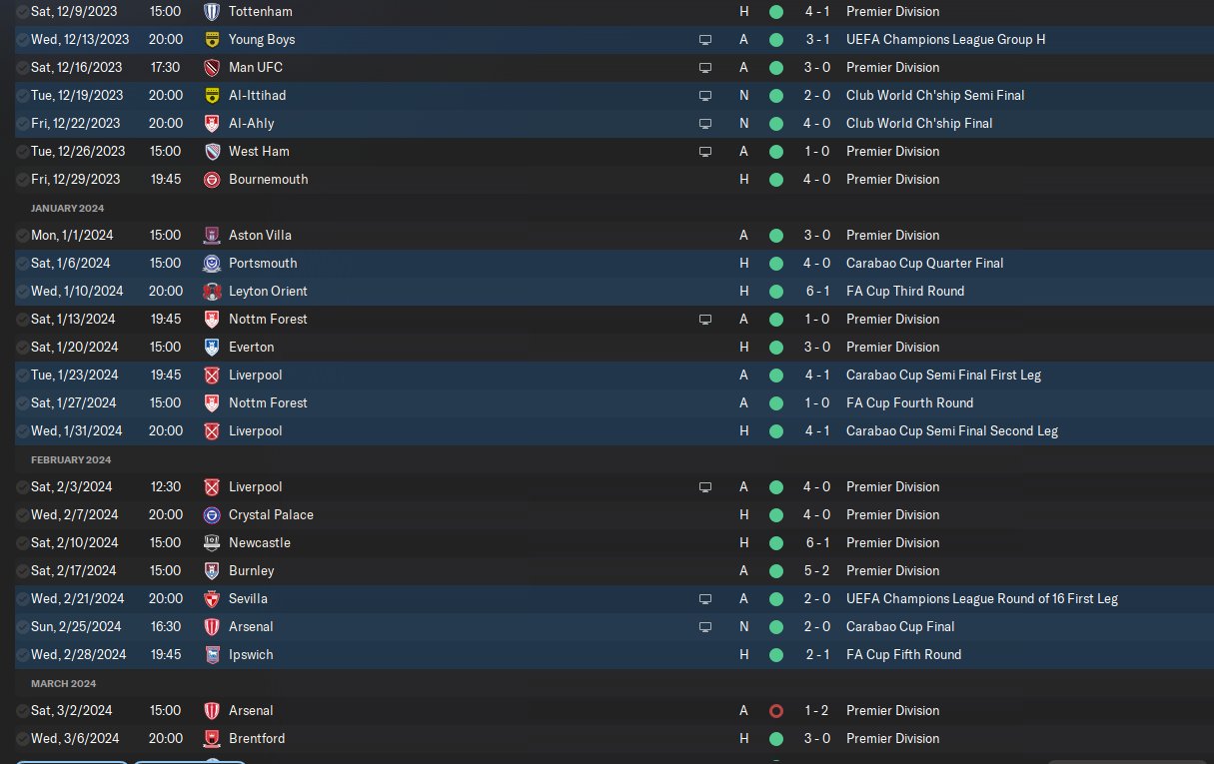View the 6 - 1 result against Leyton Orient
1214x764 pixels.
(816, 292)
